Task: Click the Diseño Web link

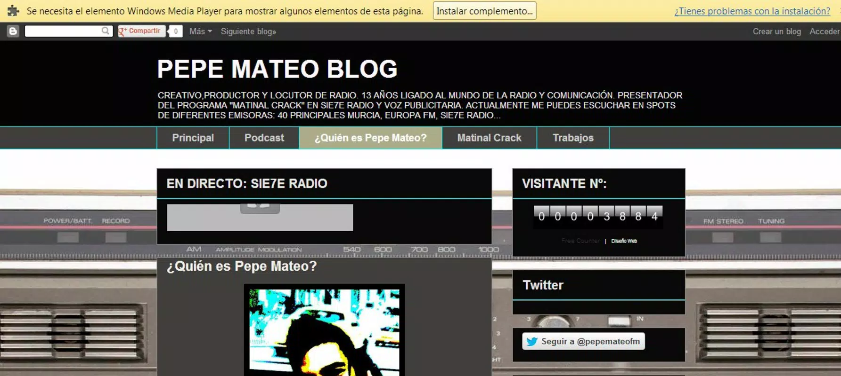Action: [624, 241]
